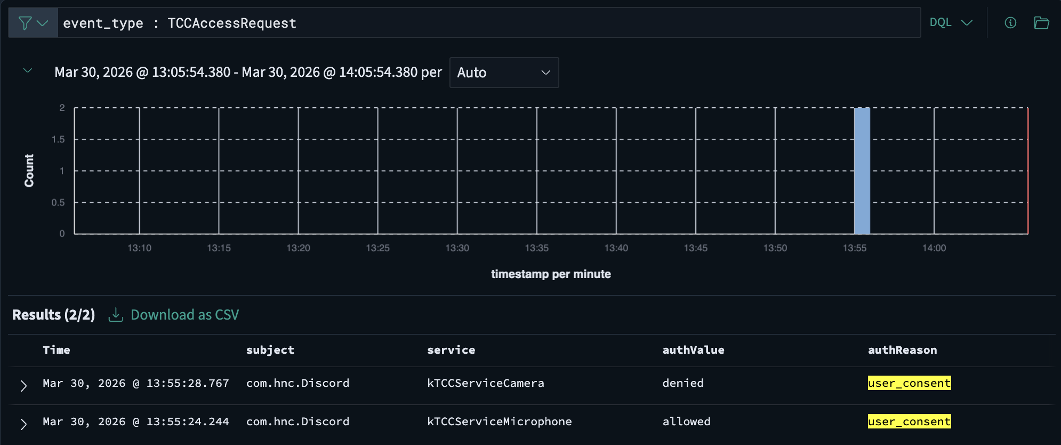Expand the kTCCServiceMicrophone result row
Image resolution: width=1061 pixels, height=445 pixels.
(23, 424)
